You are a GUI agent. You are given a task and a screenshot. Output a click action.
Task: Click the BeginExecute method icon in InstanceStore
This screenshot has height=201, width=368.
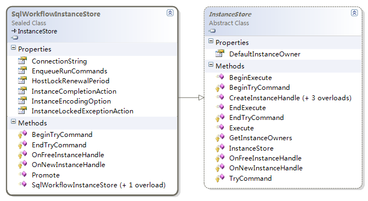220,77
